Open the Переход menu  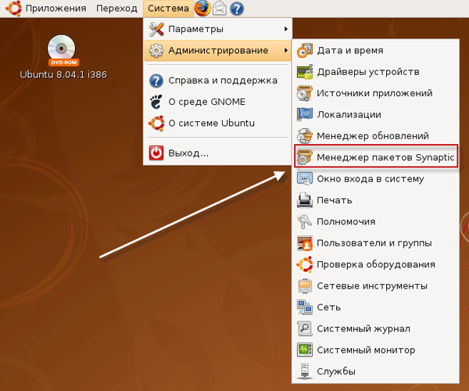pyautogui.click(x=116, y=9)
